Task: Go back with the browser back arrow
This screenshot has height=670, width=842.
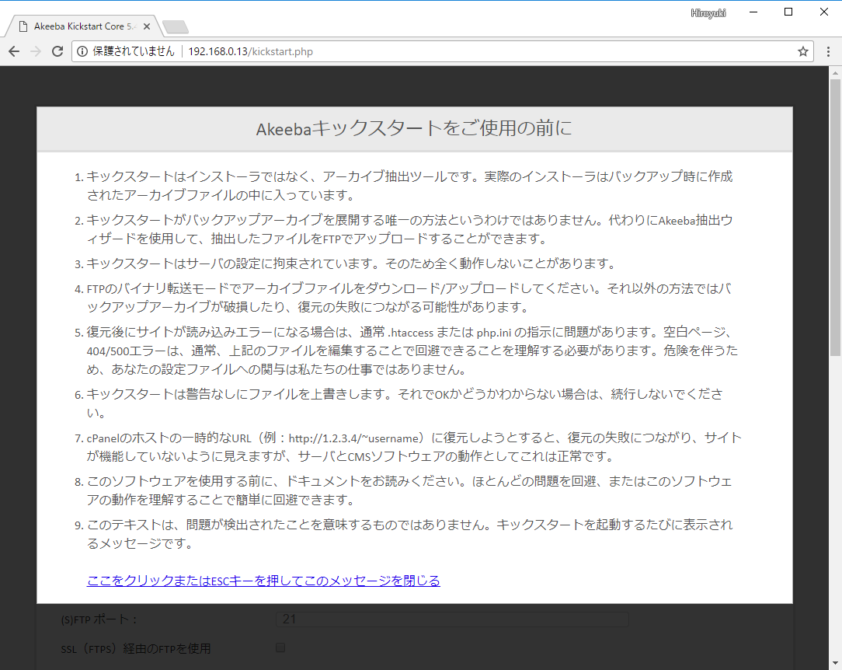Action: pos(14,51)
